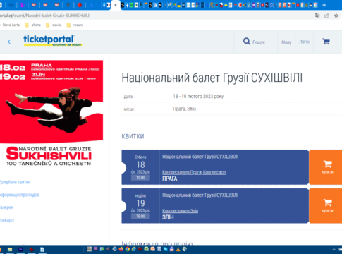Click the Sukhishvili event poster image
The image size is (342, 254).
[x=51, y=113]
